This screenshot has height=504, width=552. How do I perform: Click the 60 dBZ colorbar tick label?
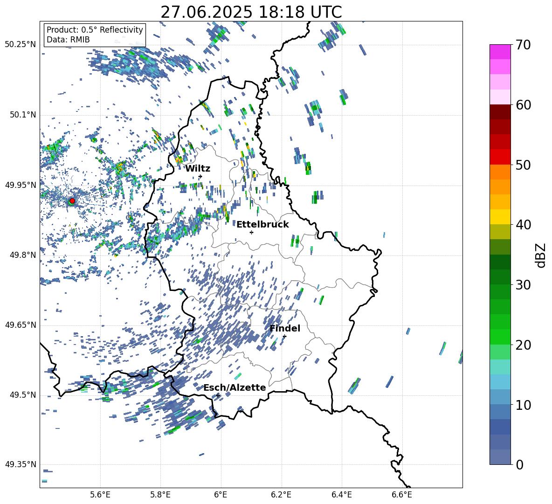pos(523,105)
